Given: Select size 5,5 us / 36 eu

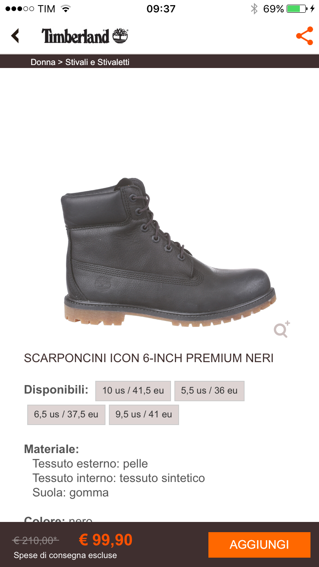Looking at the screenshot, I should [x=209, y=391].
